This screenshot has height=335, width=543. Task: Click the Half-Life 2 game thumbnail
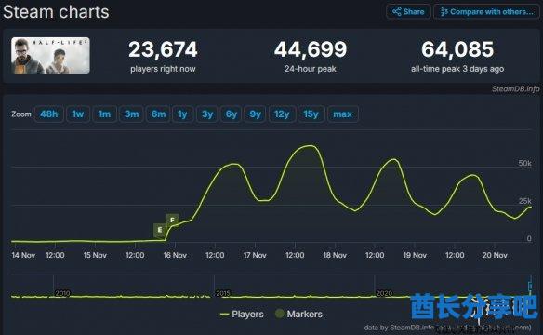[50, 56]
